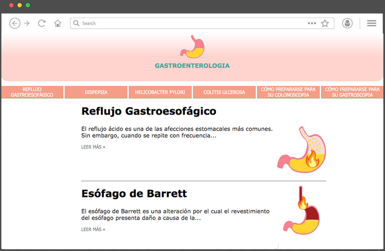Open the Reflujo Gastroesofágico article heading
The image size is (385, 251).
pos(149,111)
